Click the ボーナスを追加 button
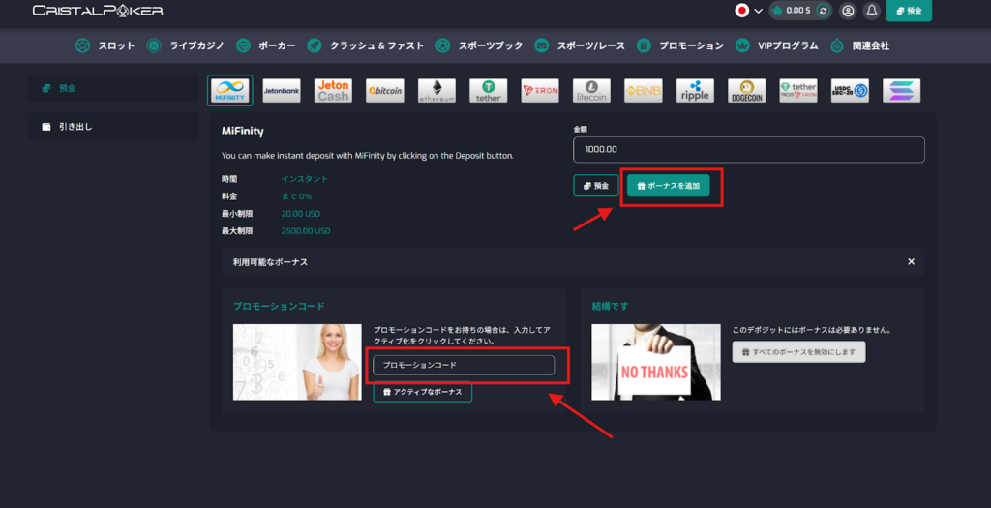Image resolution: width=991 pixels, height=508 pixels. 669,186
